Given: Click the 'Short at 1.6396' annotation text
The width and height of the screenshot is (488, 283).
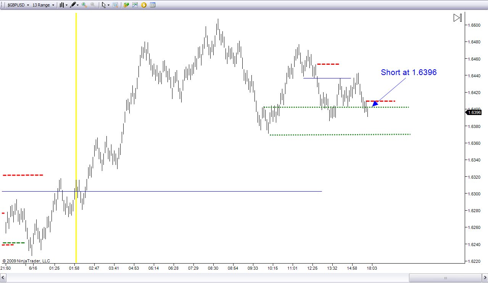Looking at the screenshot, I should coord(409,72).
